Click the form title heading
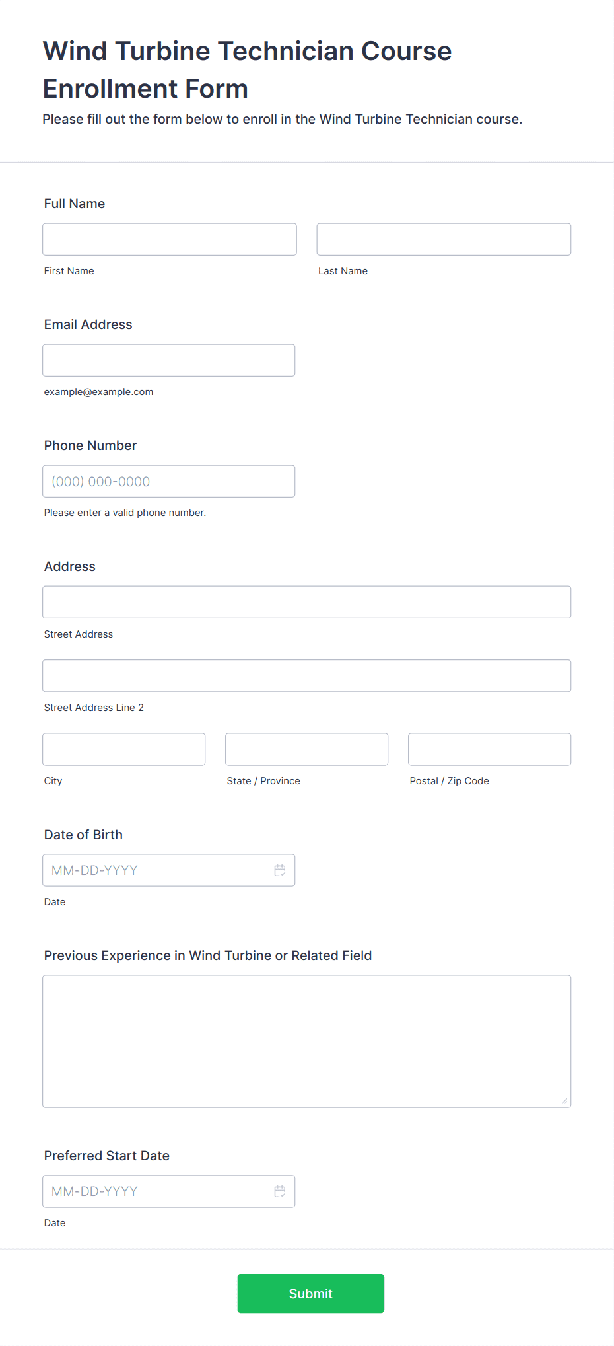The width and height of the screenshot is (614, 1346). (248, 69)
